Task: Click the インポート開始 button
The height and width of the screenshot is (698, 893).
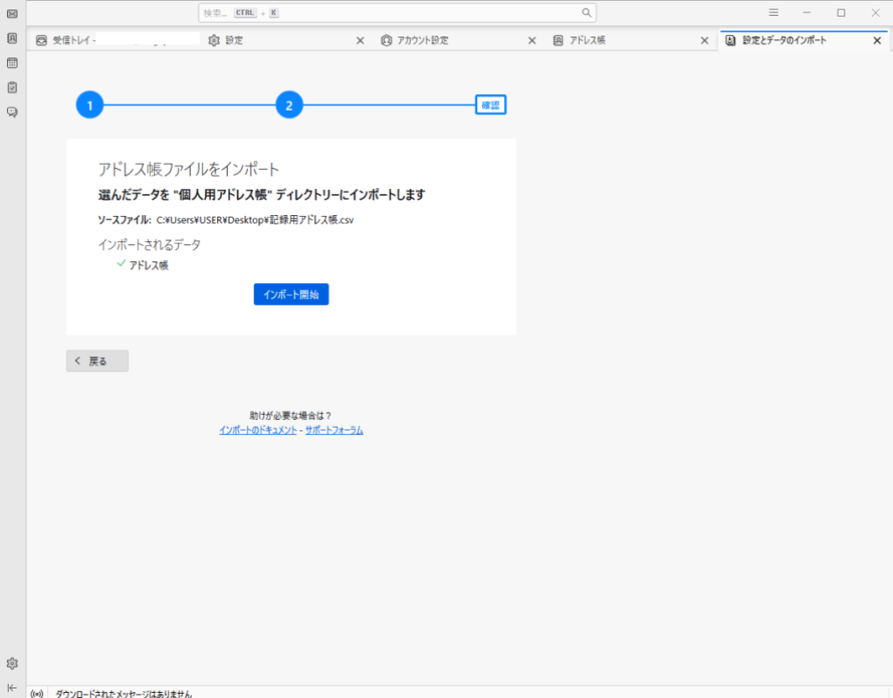Action: [291, 295]
